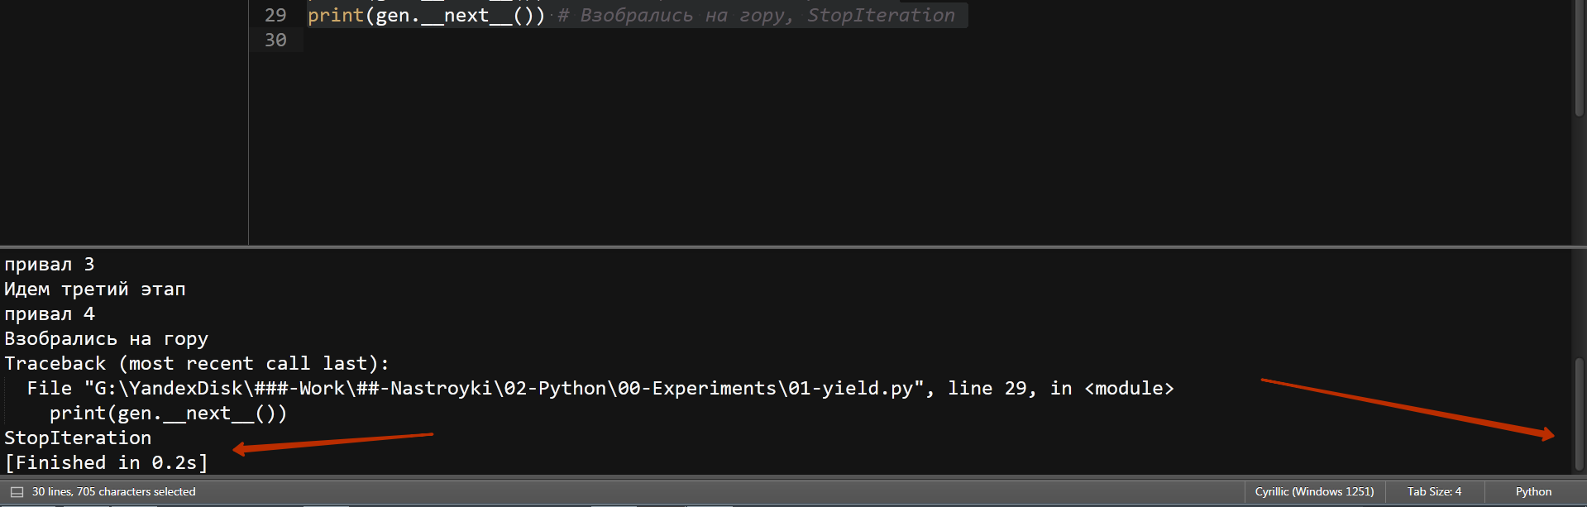Click the '30 lines, 705 characters selected' status text

[114, 492]
